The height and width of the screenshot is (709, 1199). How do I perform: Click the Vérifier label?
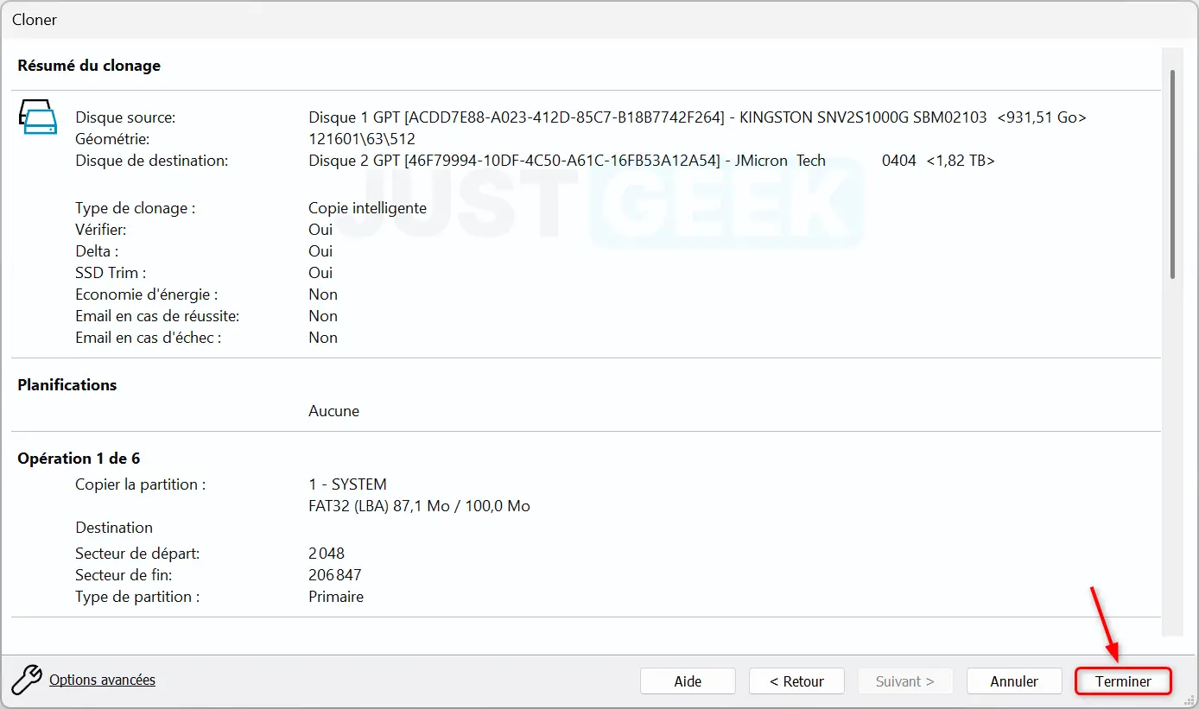point(101,230)
